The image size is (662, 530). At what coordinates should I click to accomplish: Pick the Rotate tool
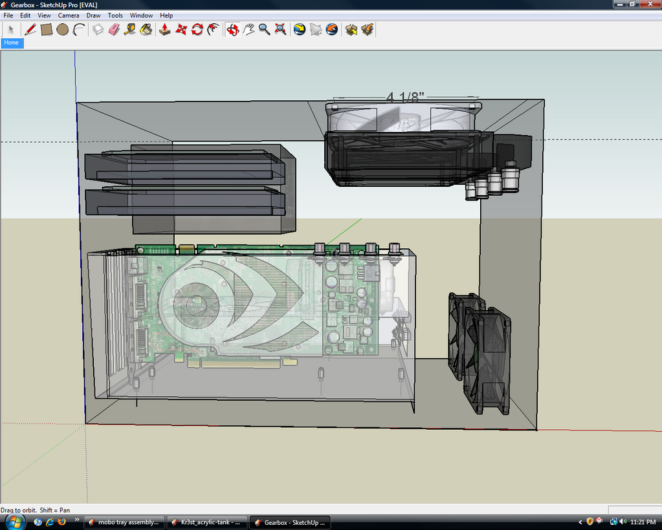[197, 30]
